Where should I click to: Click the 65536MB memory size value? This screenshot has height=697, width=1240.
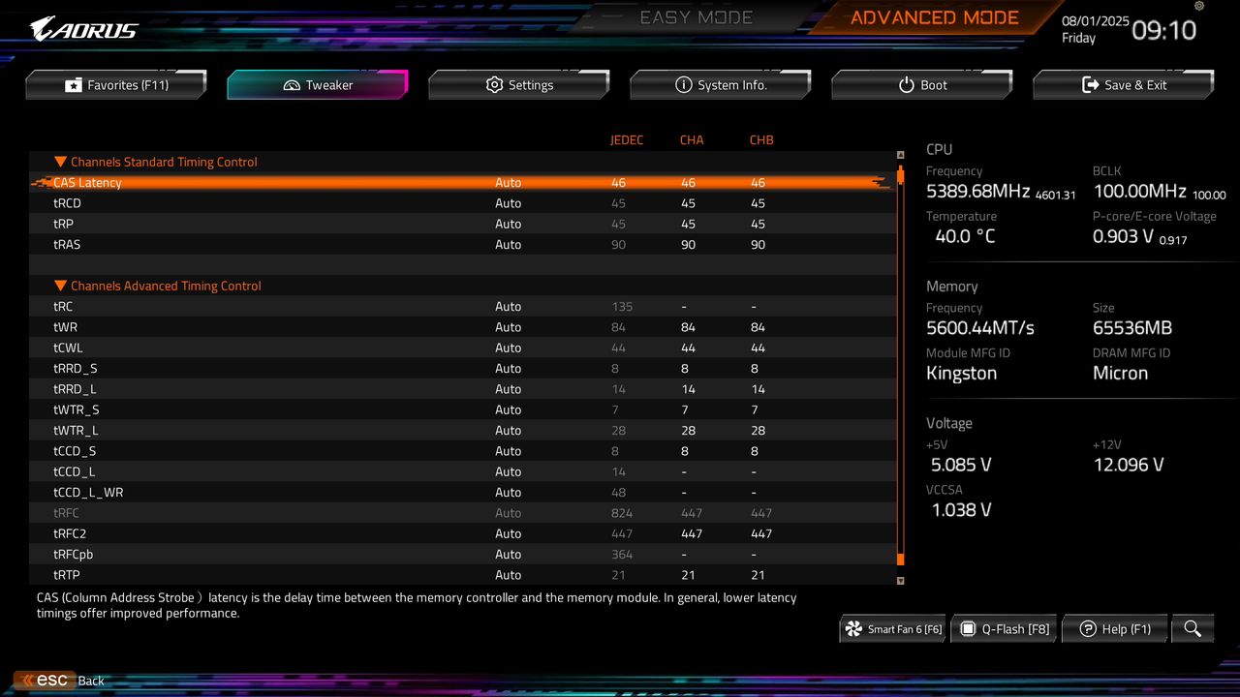pyautogui.click(x=1132, y=328)
